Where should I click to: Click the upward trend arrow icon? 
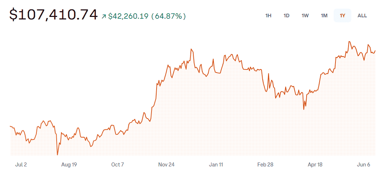pos(104,16)
